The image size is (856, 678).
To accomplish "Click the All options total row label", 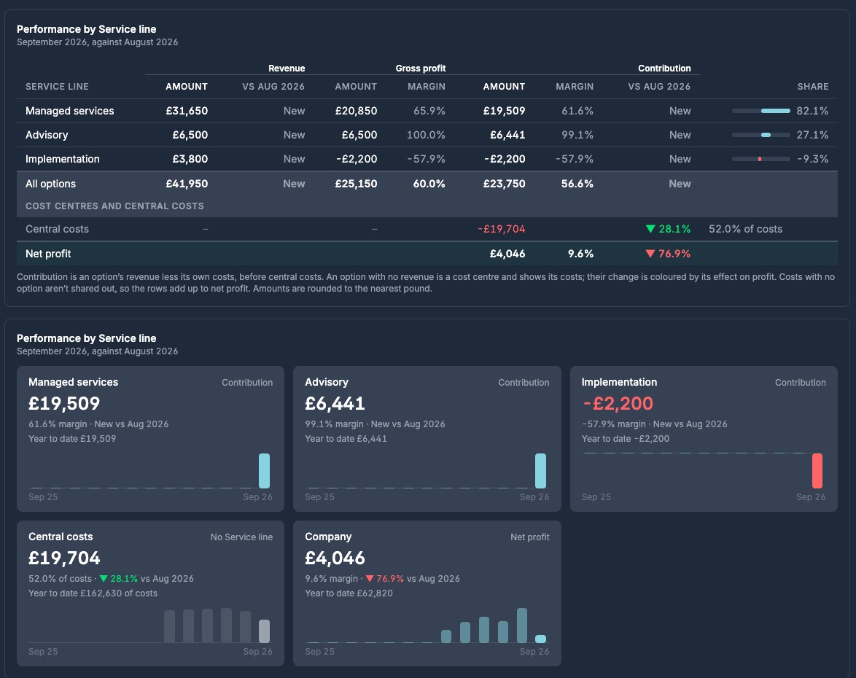I will click(51, 184).
